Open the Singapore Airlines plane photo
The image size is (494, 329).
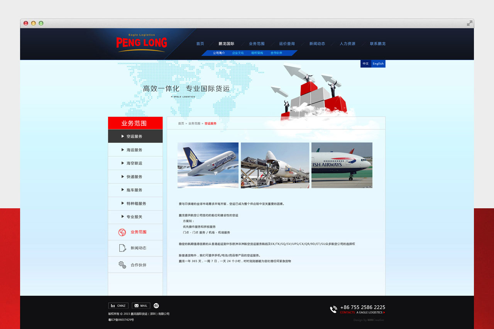208,165
